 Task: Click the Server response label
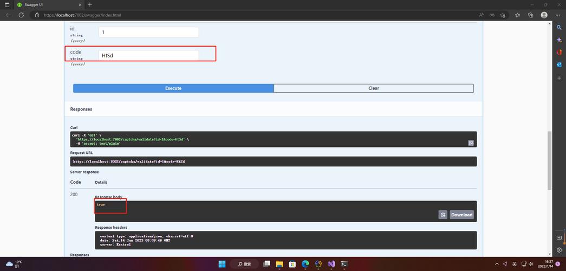pos(84,172)
